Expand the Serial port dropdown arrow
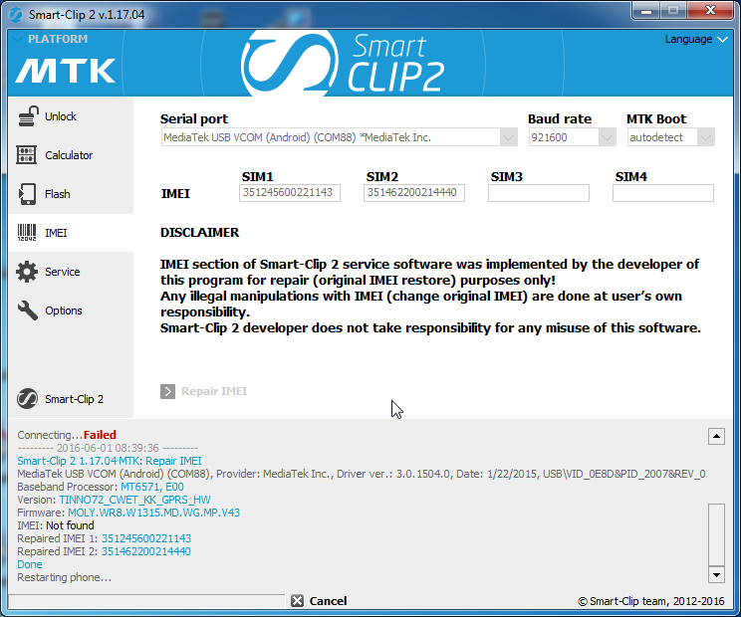This screenshot has height=617, width=741. click(509, 138)
